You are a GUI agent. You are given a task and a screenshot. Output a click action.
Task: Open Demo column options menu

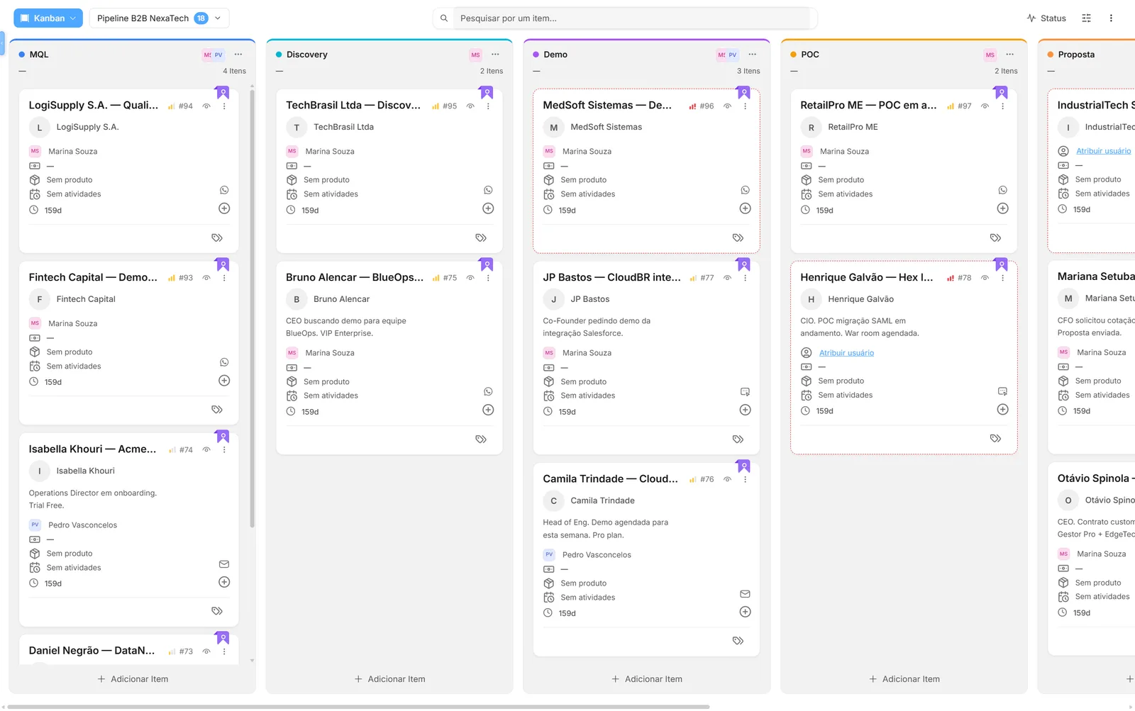pos(752,55)
